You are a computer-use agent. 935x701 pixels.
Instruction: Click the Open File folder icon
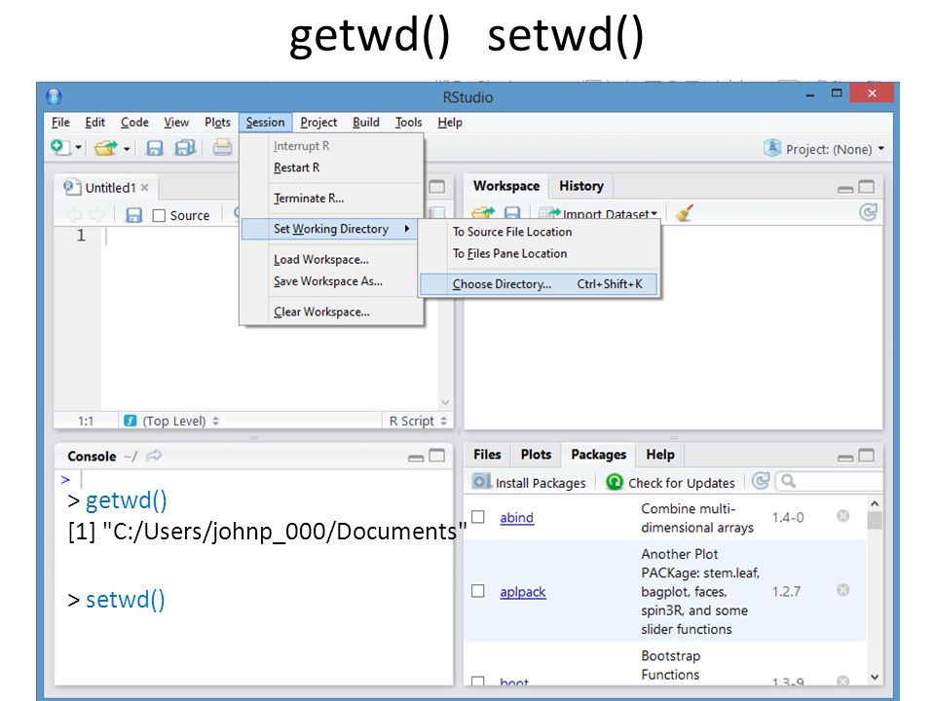(x=105, y=147)
